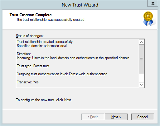160x126 pixels.
Task: Close the New Trust Wizard window
Action: coord(153,3)
